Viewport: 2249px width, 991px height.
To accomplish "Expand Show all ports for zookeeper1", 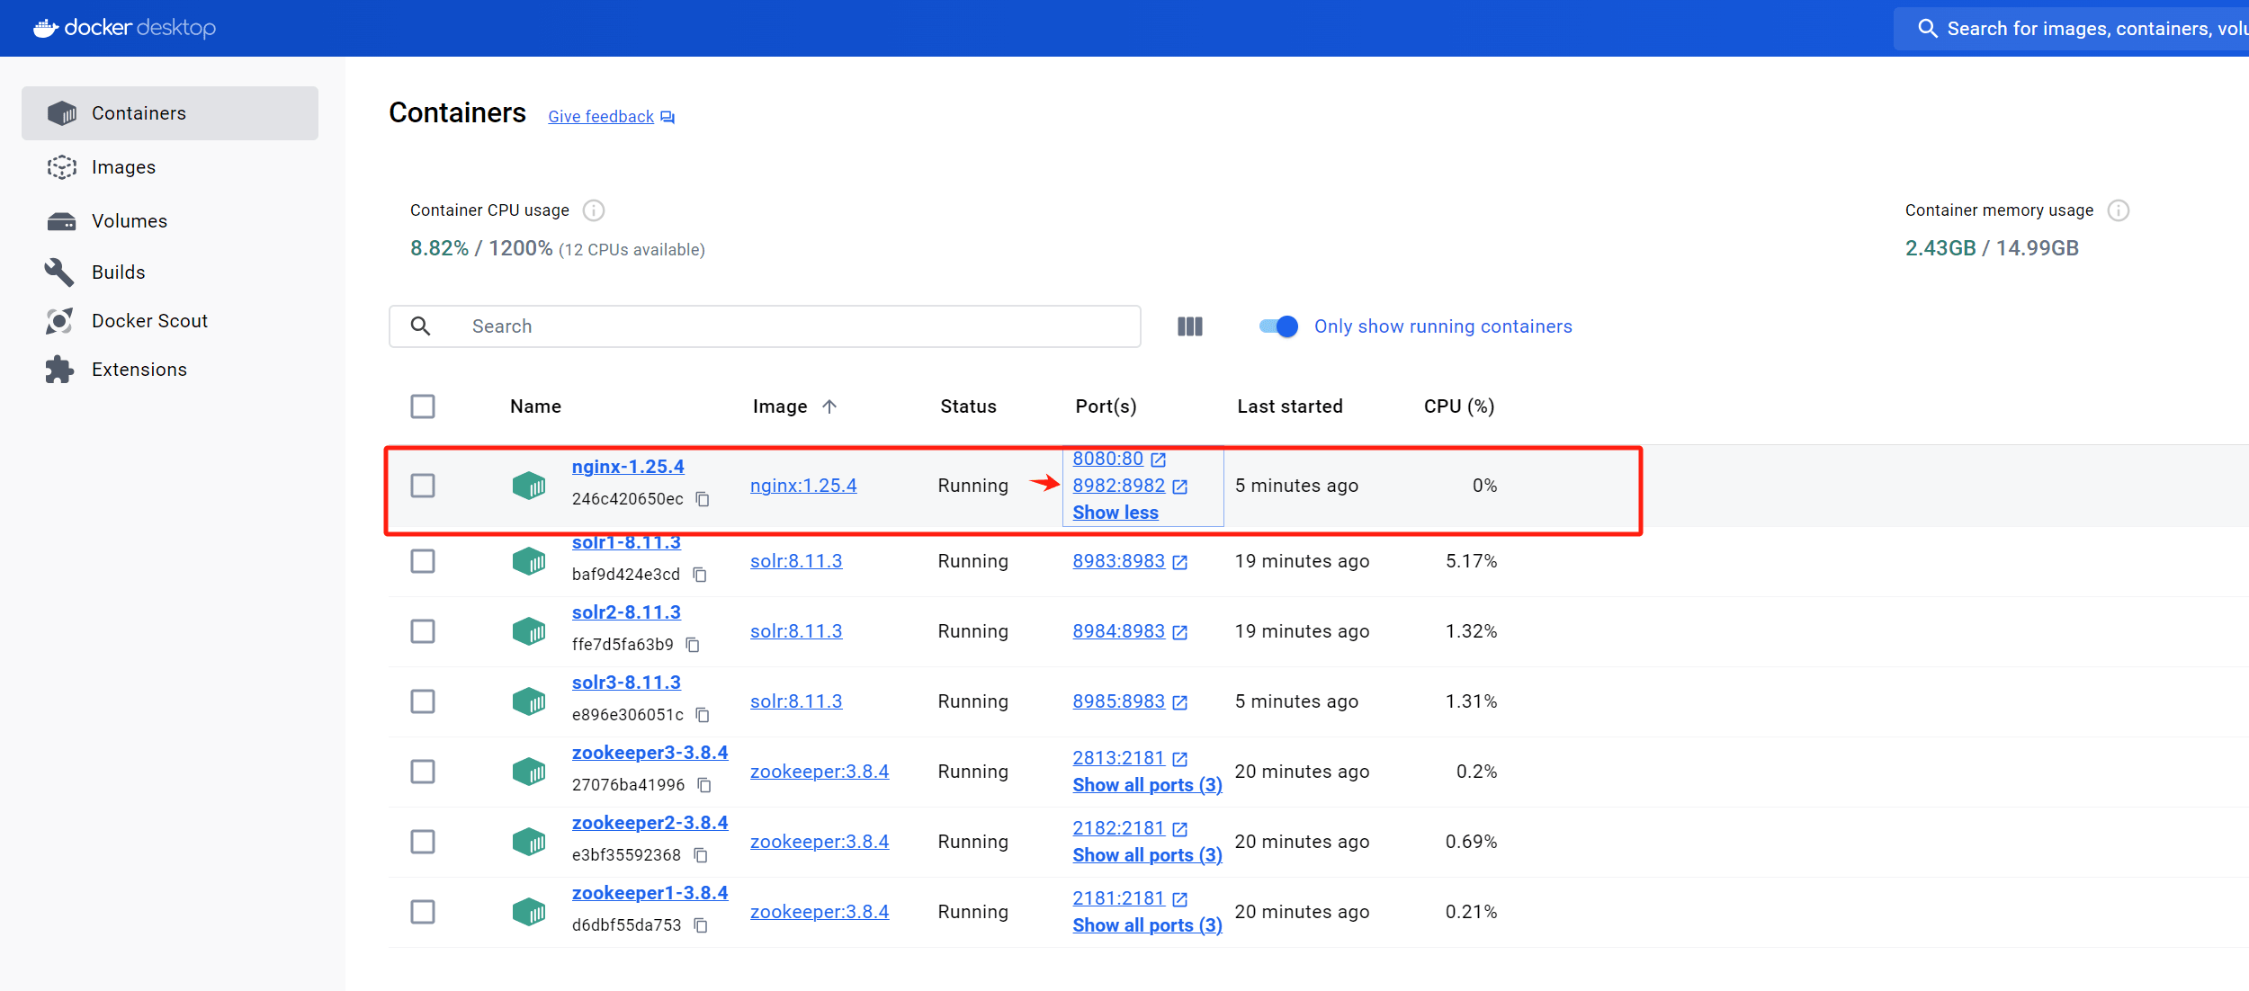I will pyautogui.click(x=1147, y=925).
